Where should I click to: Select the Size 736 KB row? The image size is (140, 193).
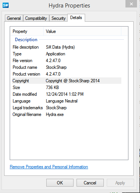[x=66, y=88]
